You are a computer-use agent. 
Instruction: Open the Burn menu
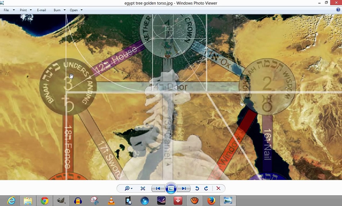[x=57, y=10]
